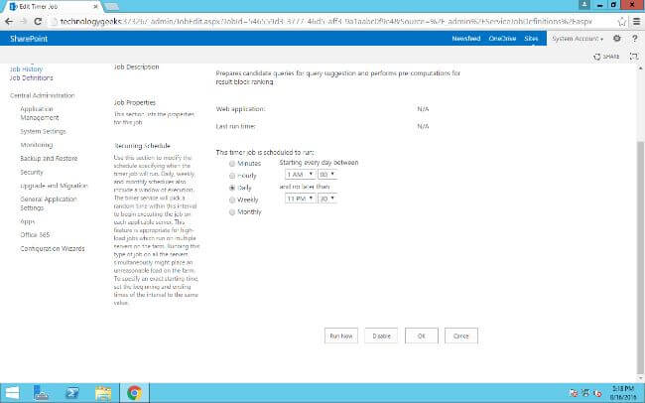Open Job Definitions in the sidebar

coord(32,77)
